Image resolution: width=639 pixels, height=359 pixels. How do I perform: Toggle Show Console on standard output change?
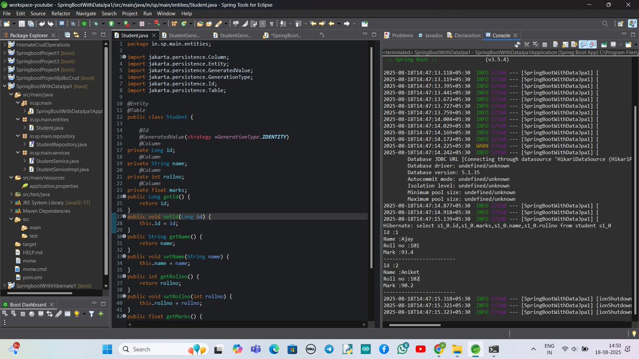click(584, 45)
